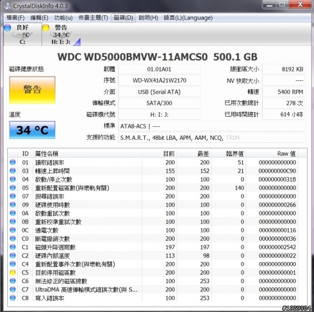The image size is (314, 312).
Task: Click the firmware field 01.01A01
Action: (159, 69)
